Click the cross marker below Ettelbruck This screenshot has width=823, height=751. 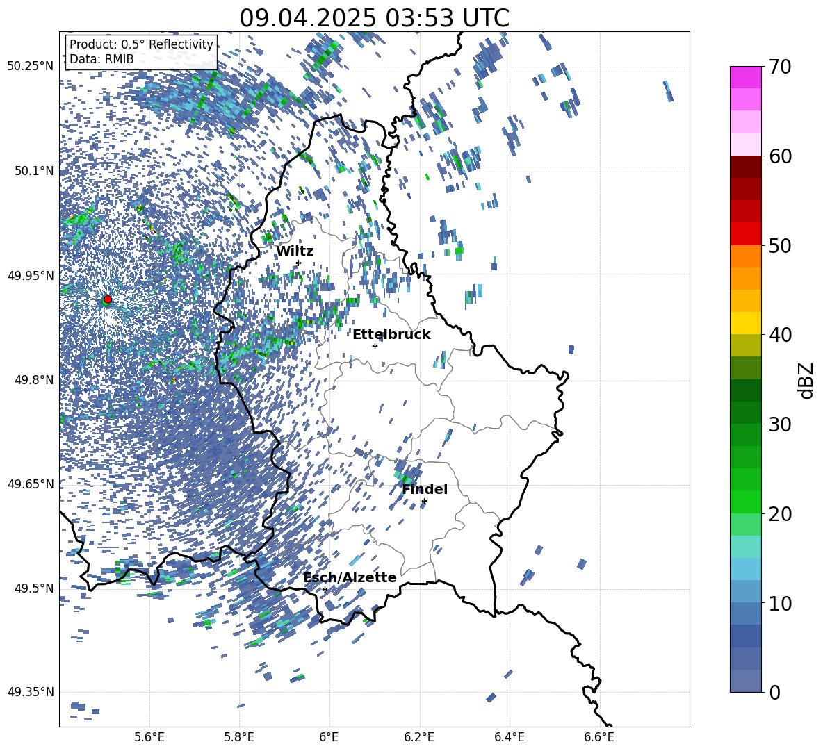(375, 346)
